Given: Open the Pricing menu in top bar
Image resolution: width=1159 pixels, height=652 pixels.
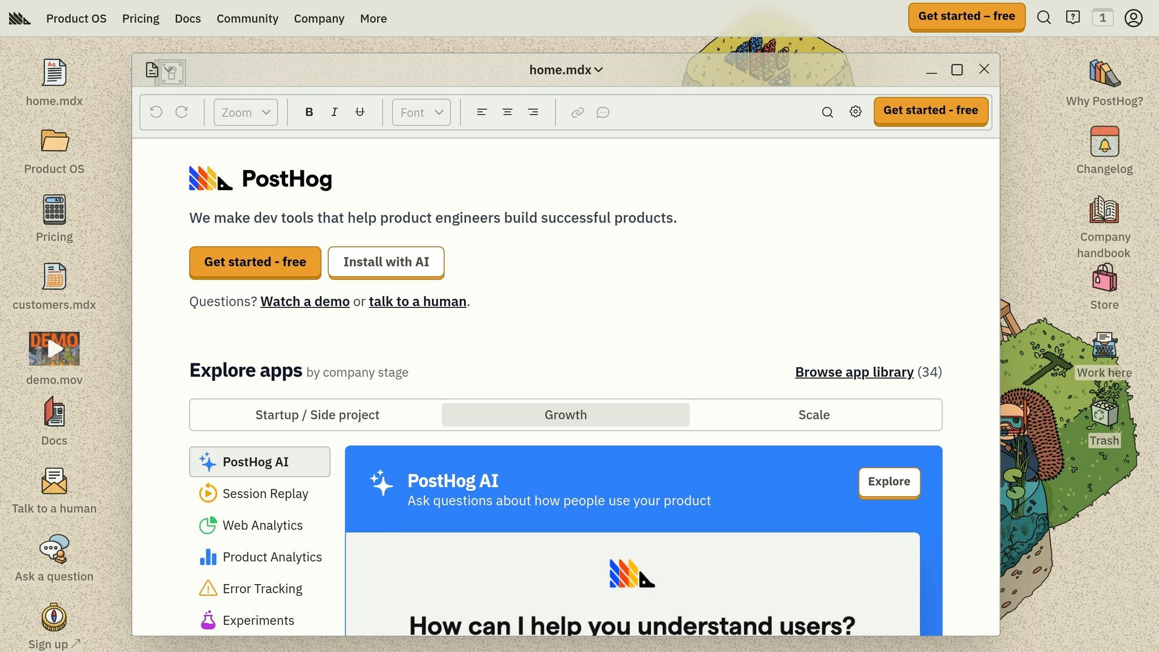Looking at the screenshot, I should [x=140, y=18].
